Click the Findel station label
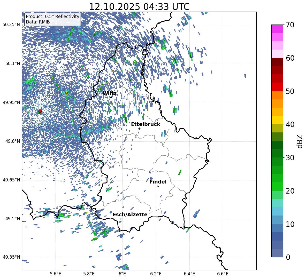This screenshot has width=306, height=279. (158, 182)
